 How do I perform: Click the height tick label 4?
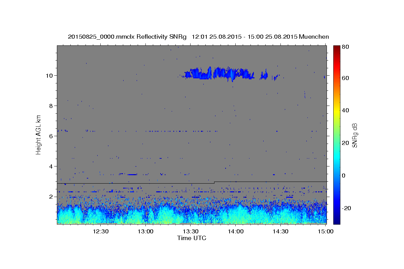point(51,166)
